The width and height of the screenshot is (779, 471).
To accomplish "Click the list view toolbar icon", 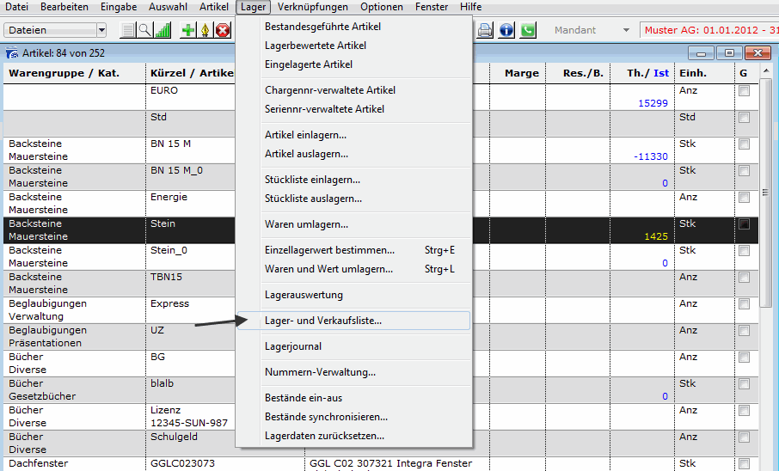I will (x=128, y=30).
